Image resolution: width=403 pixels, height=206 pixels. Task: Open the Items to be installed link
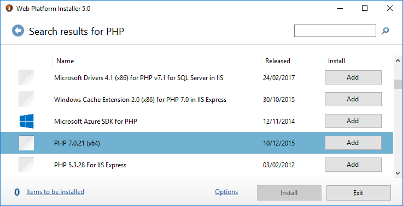pyautogui.click(x=55, y=192)
